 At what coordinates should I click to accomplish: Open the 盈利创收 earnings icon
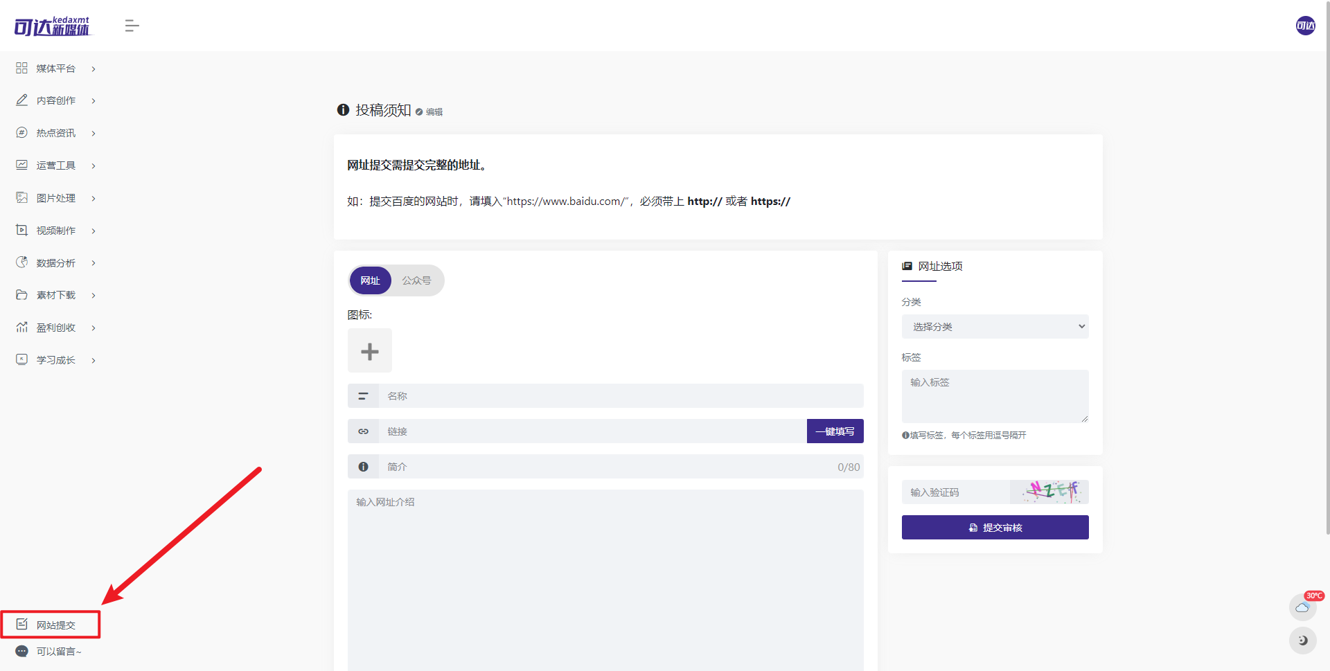[21, 327]
